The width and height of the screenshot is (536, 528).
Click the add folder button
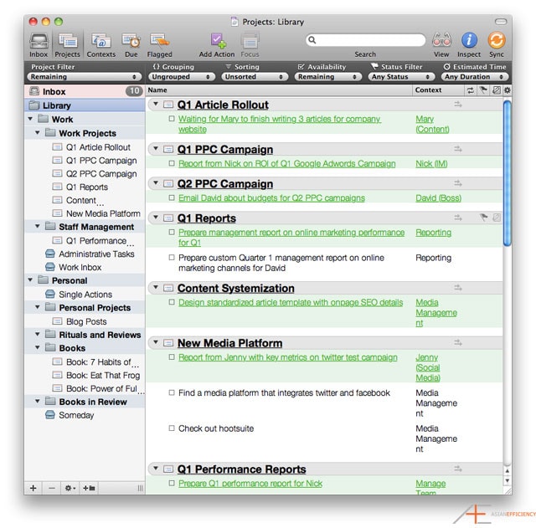(89, 488)
